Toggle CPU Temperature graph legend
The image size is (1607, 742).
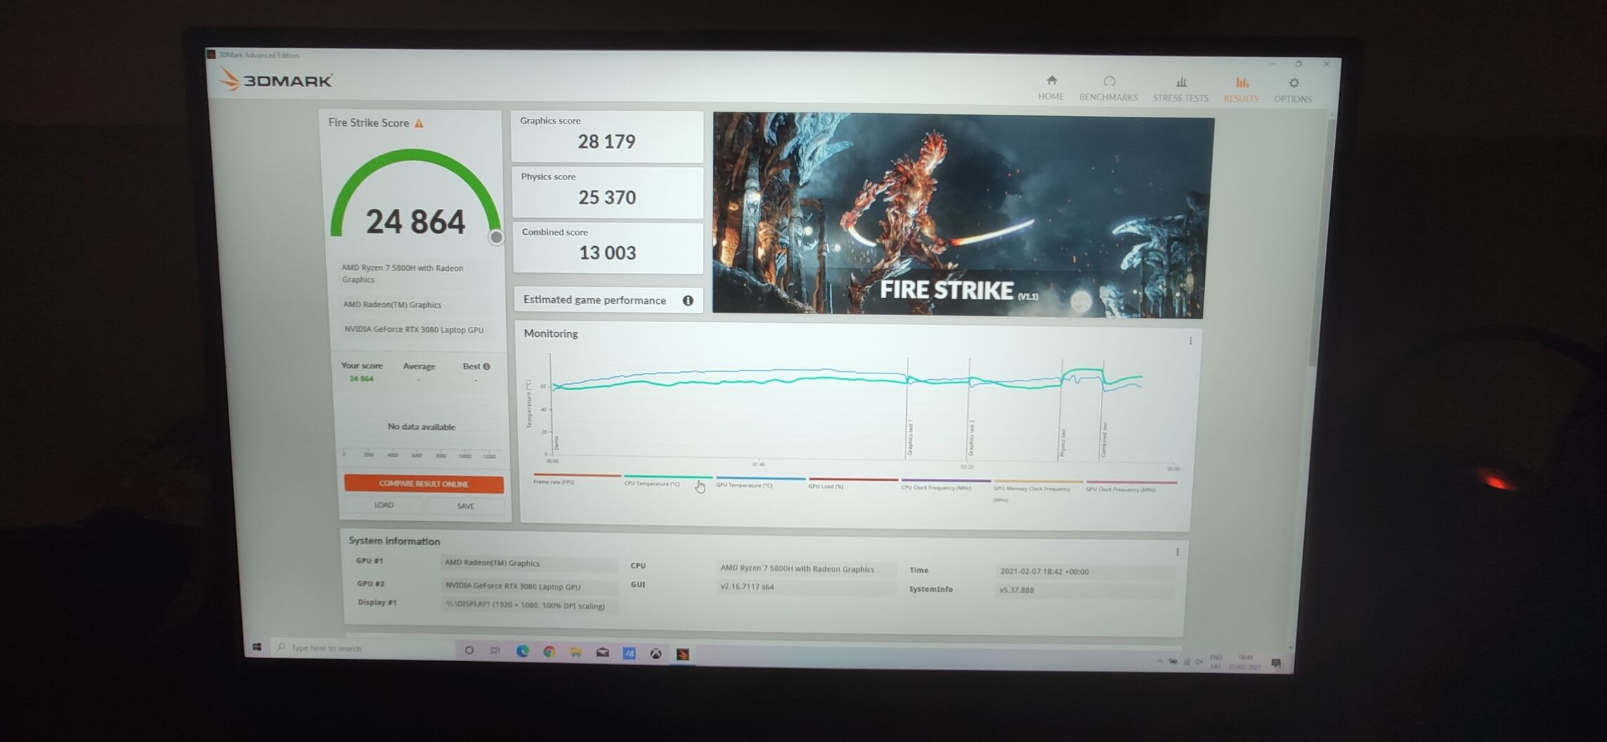point(667,480)
